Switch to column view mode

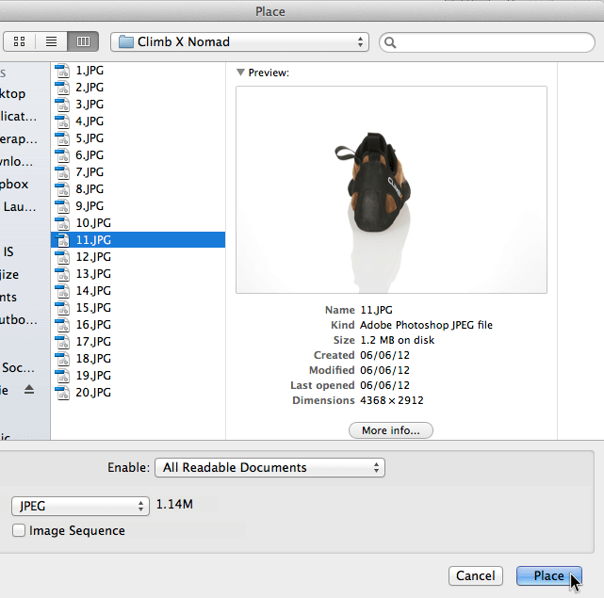point(83,41)
